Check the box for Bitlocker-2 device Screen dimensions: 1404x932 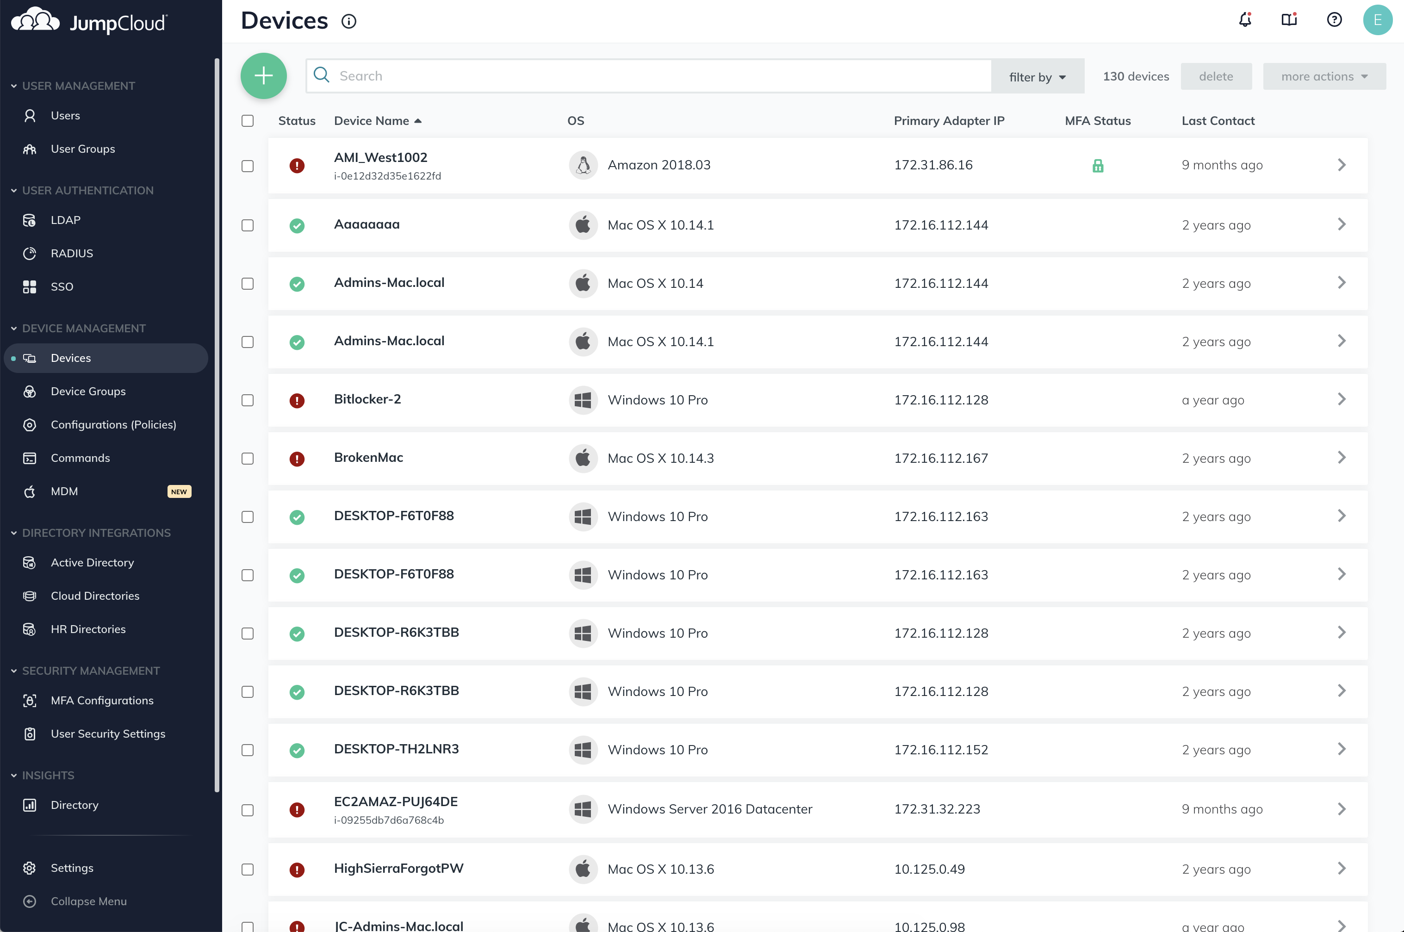coord(248,400)
